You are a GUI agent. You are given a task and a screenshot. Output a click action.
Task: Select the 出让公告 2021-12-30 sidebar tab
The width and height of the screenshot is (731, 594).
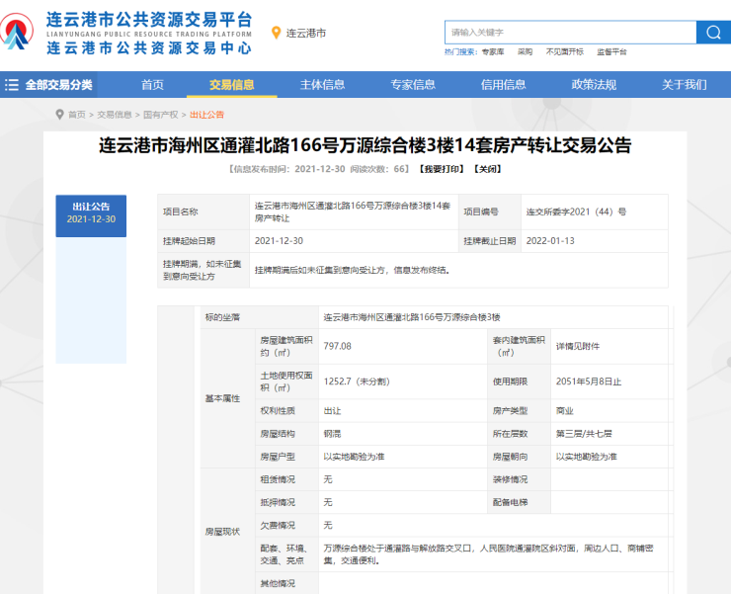tap(91, 215)
